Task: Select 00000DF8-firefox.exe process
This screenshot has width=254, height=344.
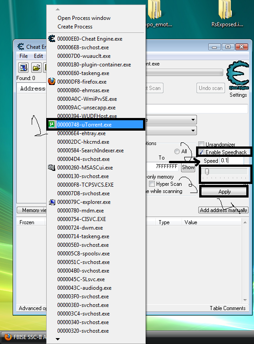Action: [96, 82]
